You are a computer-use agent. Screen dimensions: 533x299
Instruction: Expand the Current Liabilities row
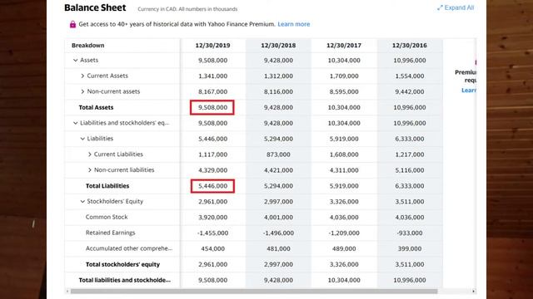coord(90,154)
